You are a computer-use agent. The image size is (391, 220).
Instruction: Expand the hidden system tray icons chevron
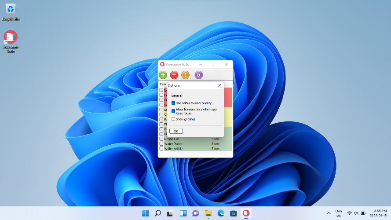tap(329, 213)
